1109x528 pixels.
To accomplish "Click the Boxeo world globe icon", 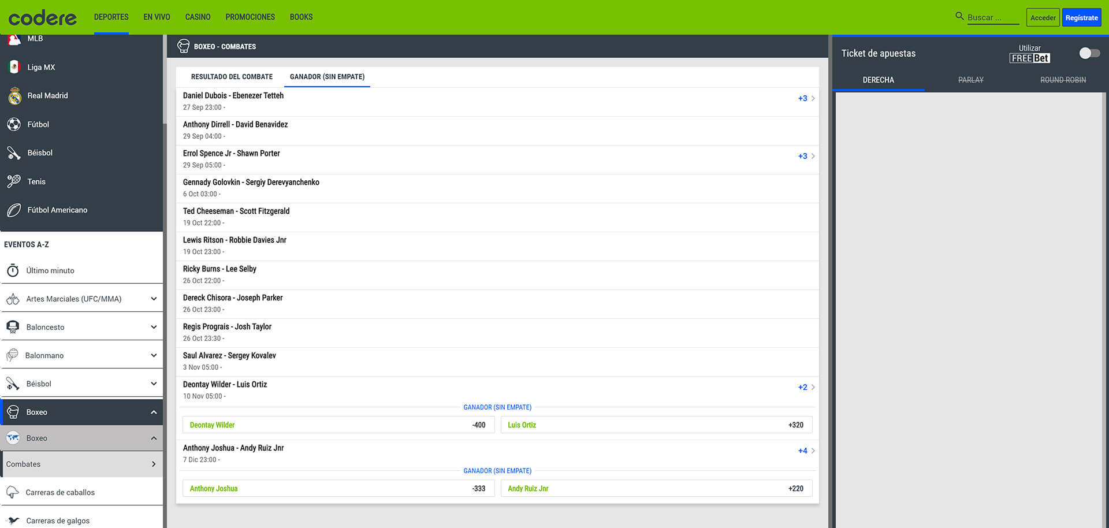I will point(13,438).
